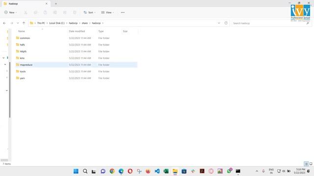Refresh the folder view
The height and width of the screenshot is (176, 314).
point(226,23)
